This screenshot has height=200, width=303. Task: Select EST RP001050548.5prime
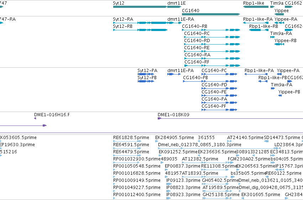(114, 170)
